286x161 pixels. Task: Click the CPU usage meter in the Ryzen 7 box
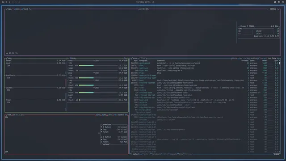tap(258, 29)
